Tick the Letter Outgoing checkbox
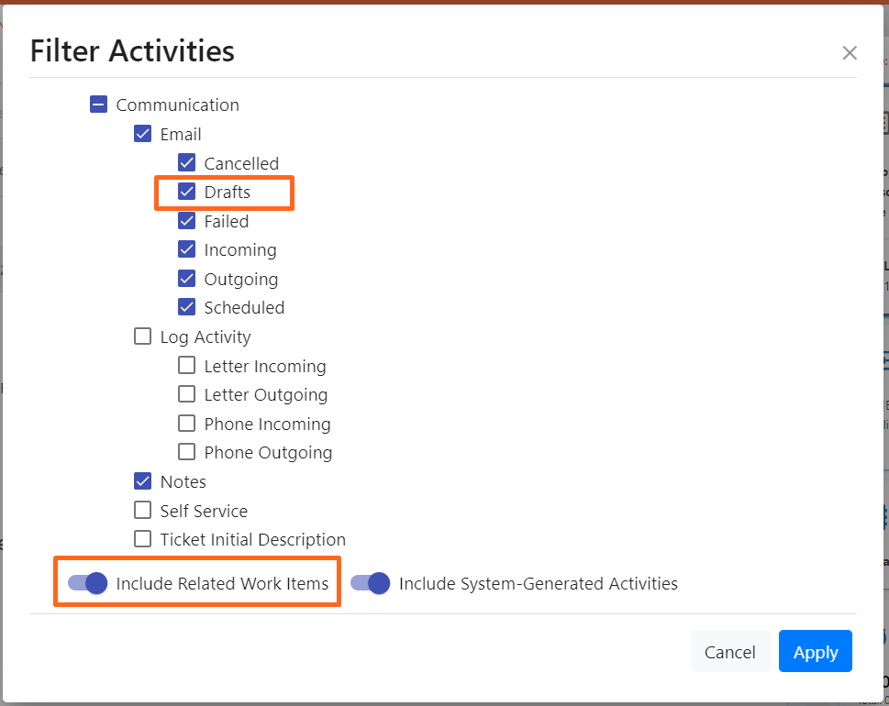 click(x=187, y=395)
